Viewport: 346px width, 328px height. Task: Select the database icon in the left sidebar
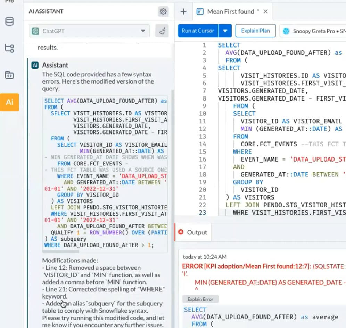(x=10, y=21)
